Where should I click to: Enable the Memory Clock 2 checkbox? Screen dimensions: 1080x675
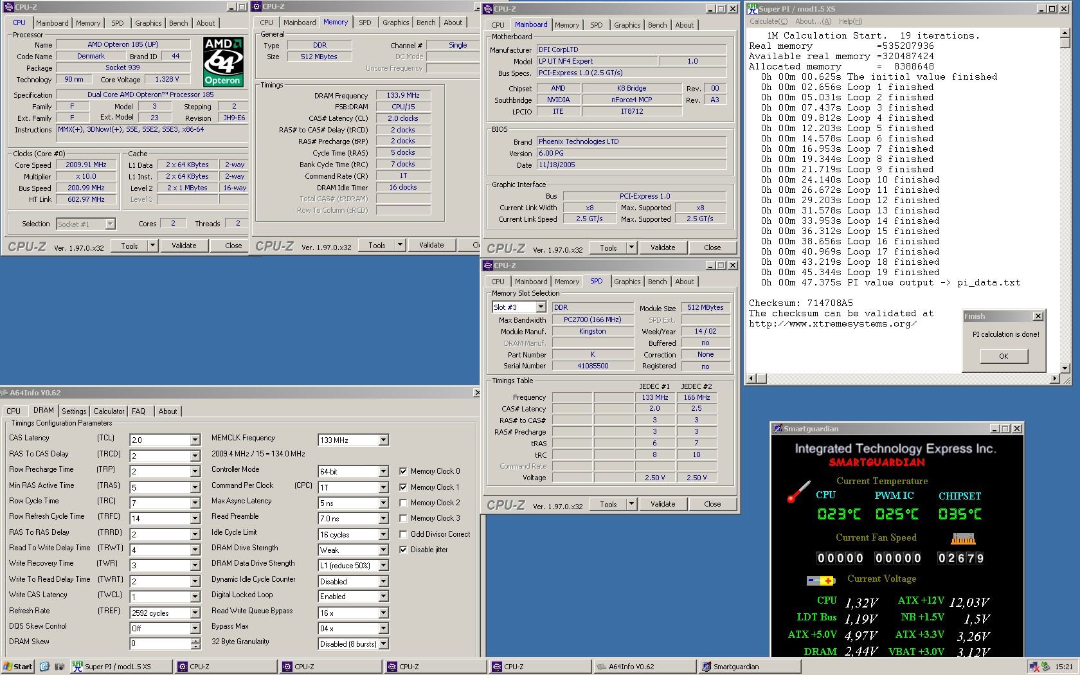(403, 503)
